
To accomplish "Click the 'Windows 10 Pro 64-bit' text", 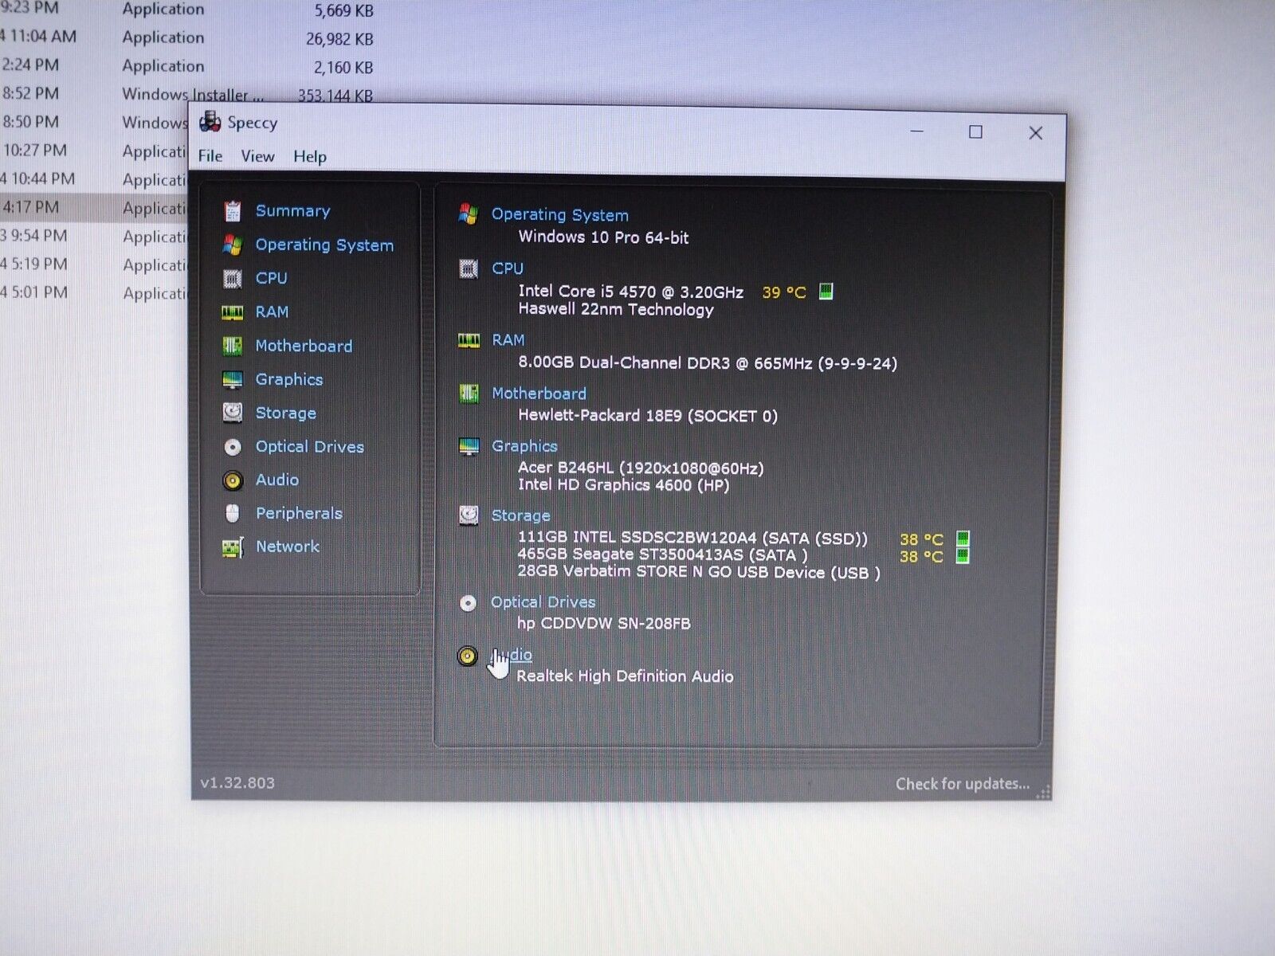I will [x=603, y=237].
